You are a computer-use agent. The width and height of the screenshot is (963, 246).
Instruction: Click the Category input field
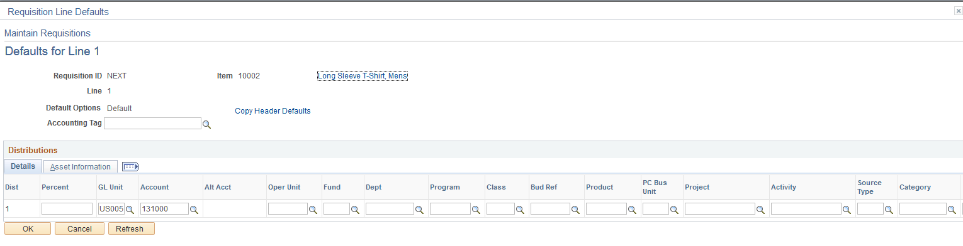coord(923,209)
